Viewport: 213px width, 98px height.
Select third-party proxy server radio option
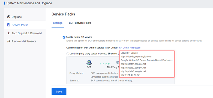pyautogui.click(x=68, y=54)
